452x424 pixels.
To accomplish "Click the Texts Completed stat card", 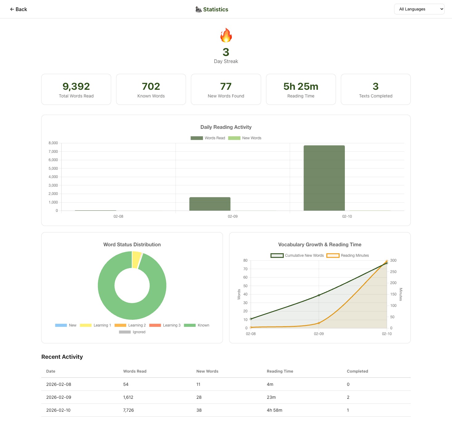I will click(375, 89).
